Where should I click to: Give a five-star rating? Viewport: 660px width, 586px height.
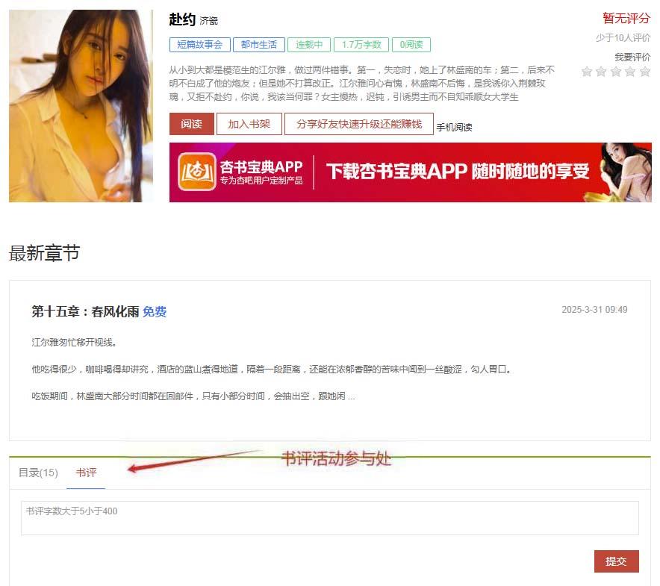tap(645, 72)
